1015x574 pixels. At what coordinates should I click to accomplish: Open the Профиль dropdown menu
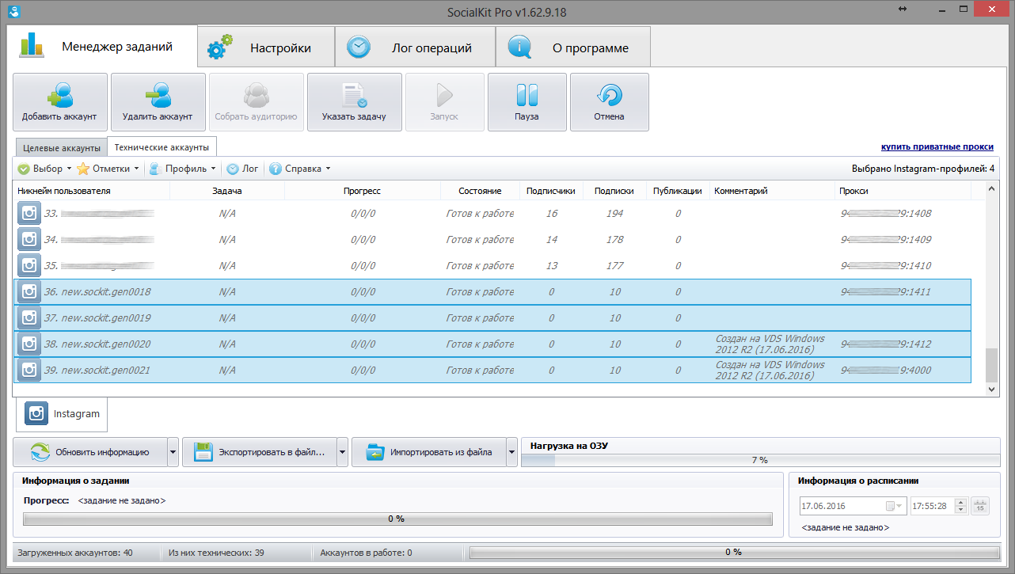click(x=183, y=169)
